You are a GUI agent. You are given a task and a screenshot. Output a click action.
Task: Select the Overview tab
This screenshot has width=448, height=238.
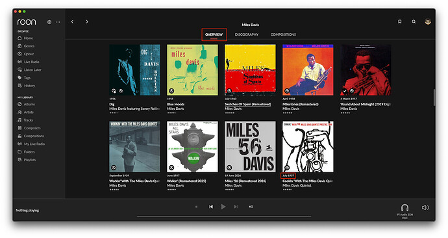click(x=214, y=34)
